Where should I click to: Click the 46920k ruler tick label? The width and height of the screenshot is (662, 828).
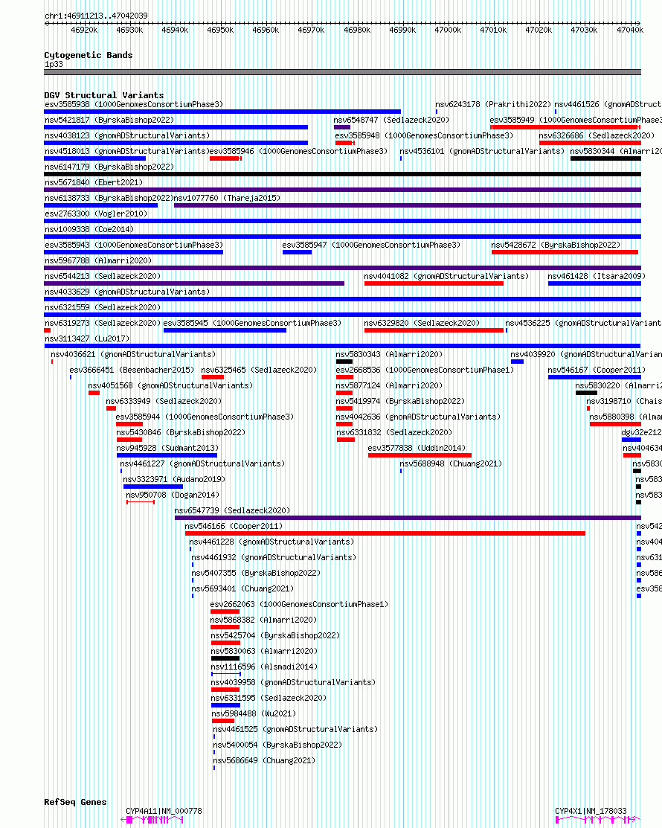click(x=85, y=30)
